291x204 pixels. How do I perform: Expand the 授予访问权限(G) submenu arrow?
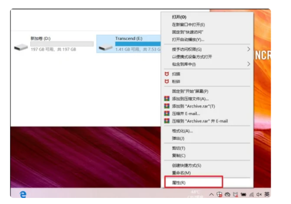pyautogui.click(x=248, y=49)
